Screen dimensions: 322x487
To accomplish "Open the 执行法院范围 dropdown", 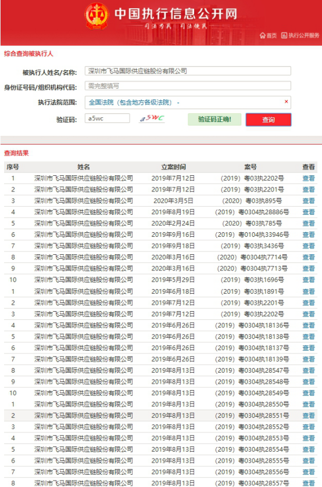I will [x=188, y=103].
